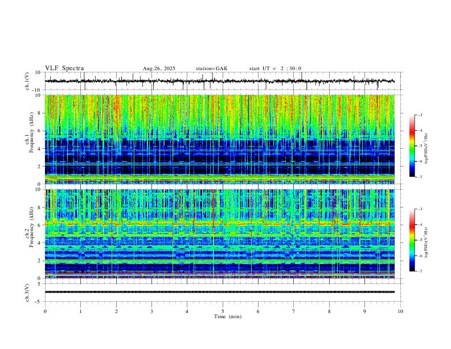Click the '5' tick on ch.3(V) axis

point(39,284)
